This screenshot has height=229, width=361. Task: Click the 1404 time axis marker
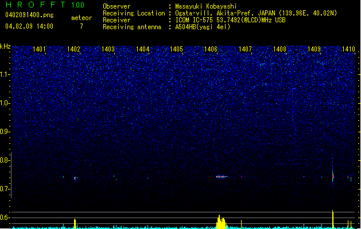pyautogui.click(x=142, y=49)
